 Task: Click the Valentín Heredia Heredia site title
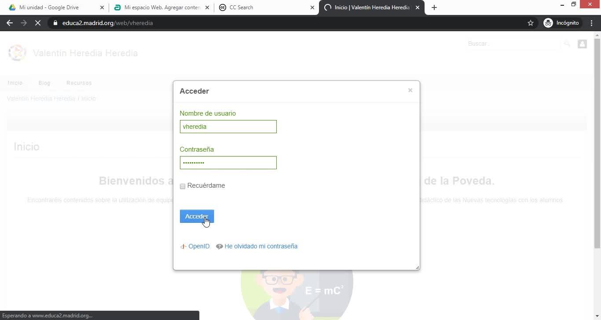pos(85,53)
